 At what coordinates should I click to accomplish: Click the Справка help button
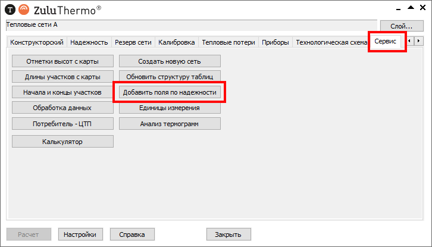click(132, 235)
